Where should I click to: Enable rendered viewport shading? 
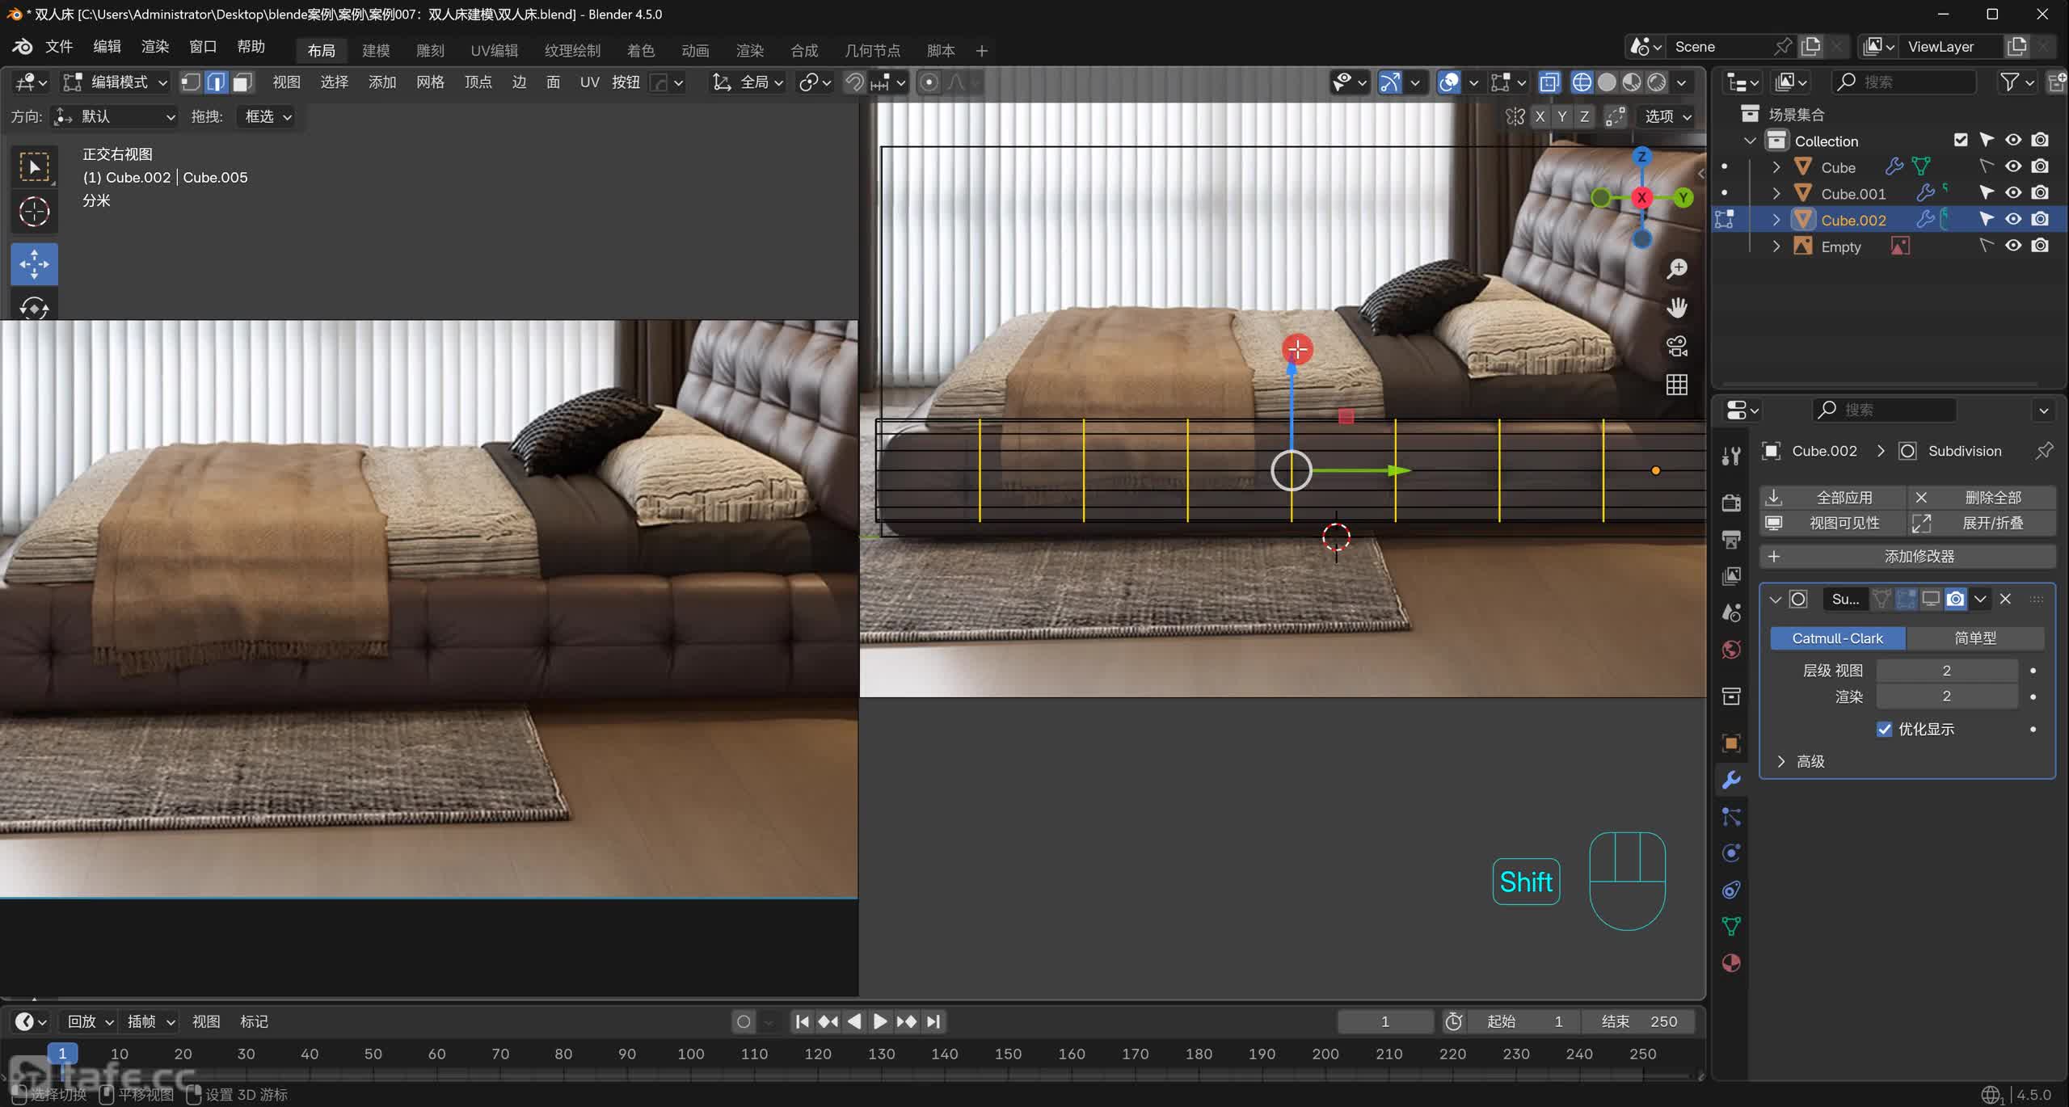point(1657,82)
